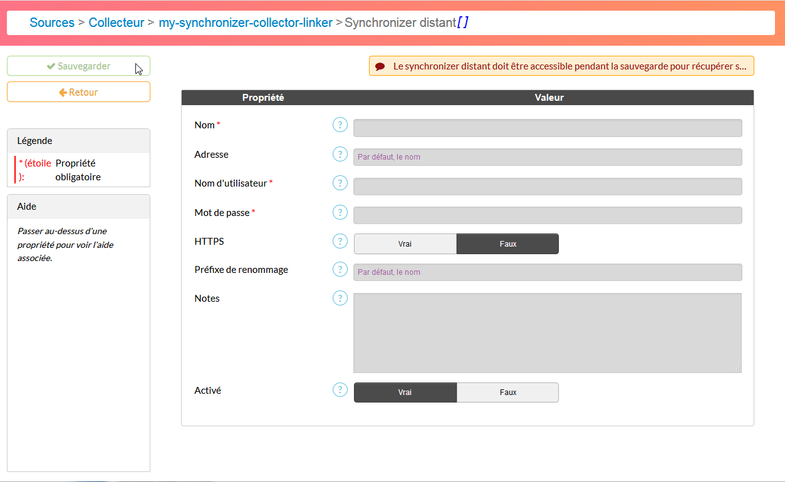Go to Sources in the breadcrumb

coord(52,23)
